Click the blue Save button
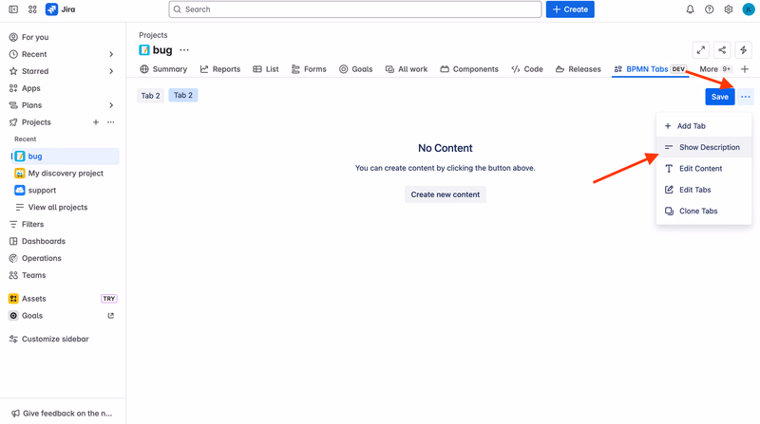 tap(720, 97)
